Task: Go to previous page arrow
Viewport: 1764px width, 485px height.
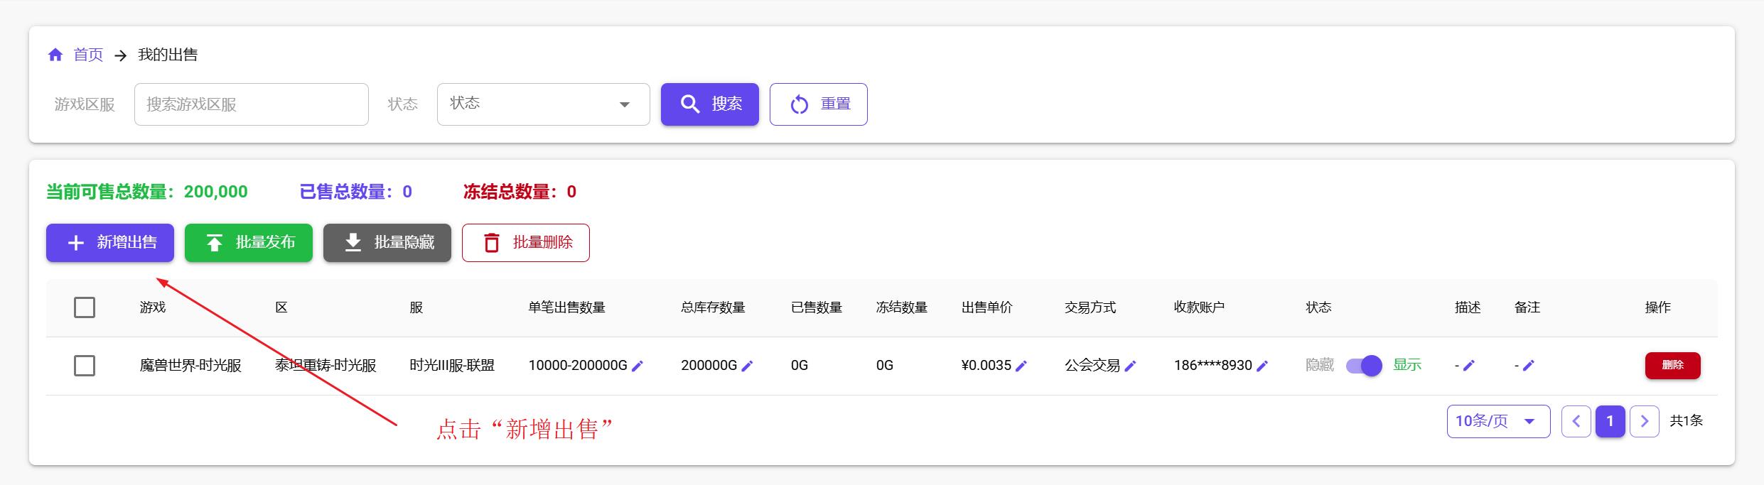Action: coord(1576,421)
